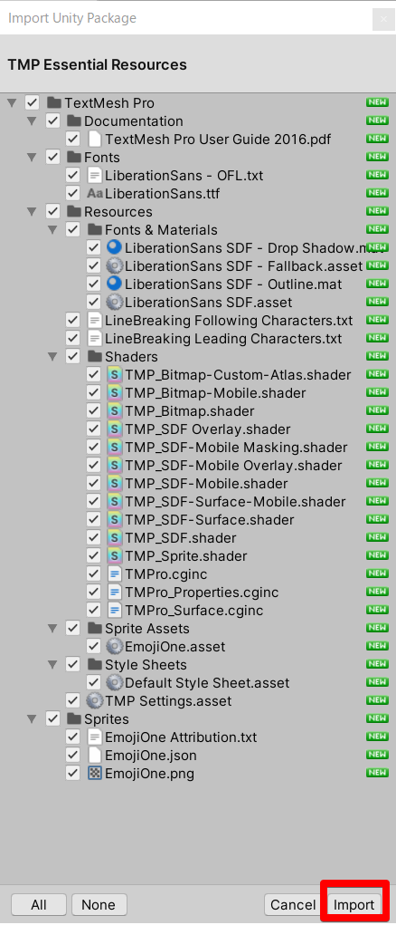Click the EmojiOne.png image icon
The height and width of the screenshot is (925, 396).
95,774
